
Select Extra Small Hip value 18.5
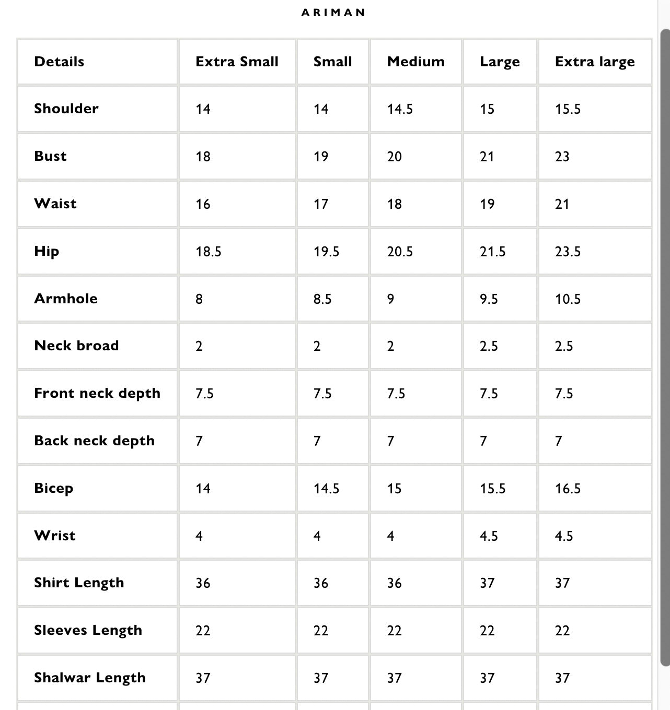coord(209,252)
